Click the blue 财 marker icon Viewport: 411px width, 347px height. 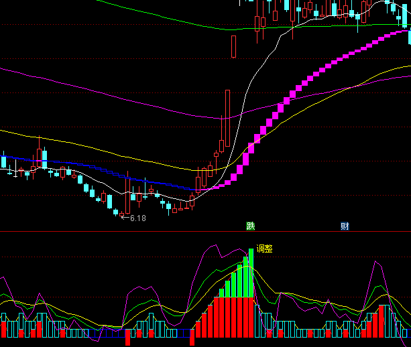point(345,226)
